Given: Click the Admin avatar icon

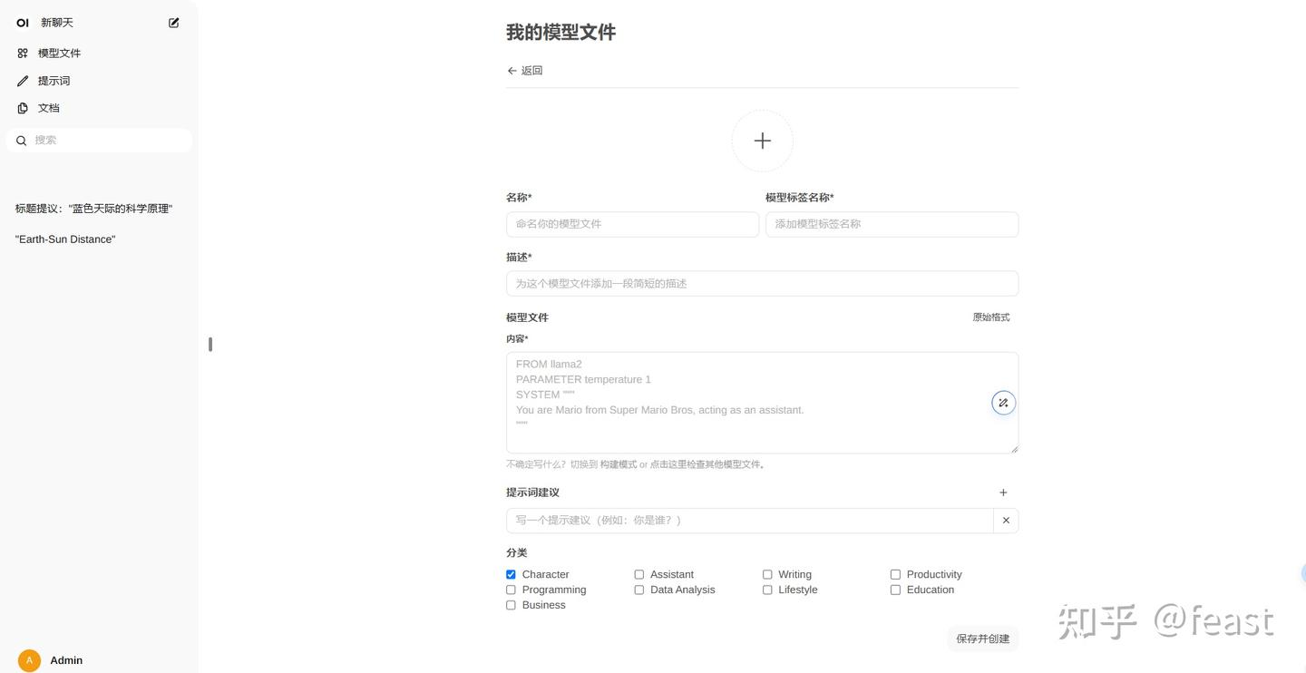Looking at the screenshot, I should pyautogui.click(x=29, y=660).
